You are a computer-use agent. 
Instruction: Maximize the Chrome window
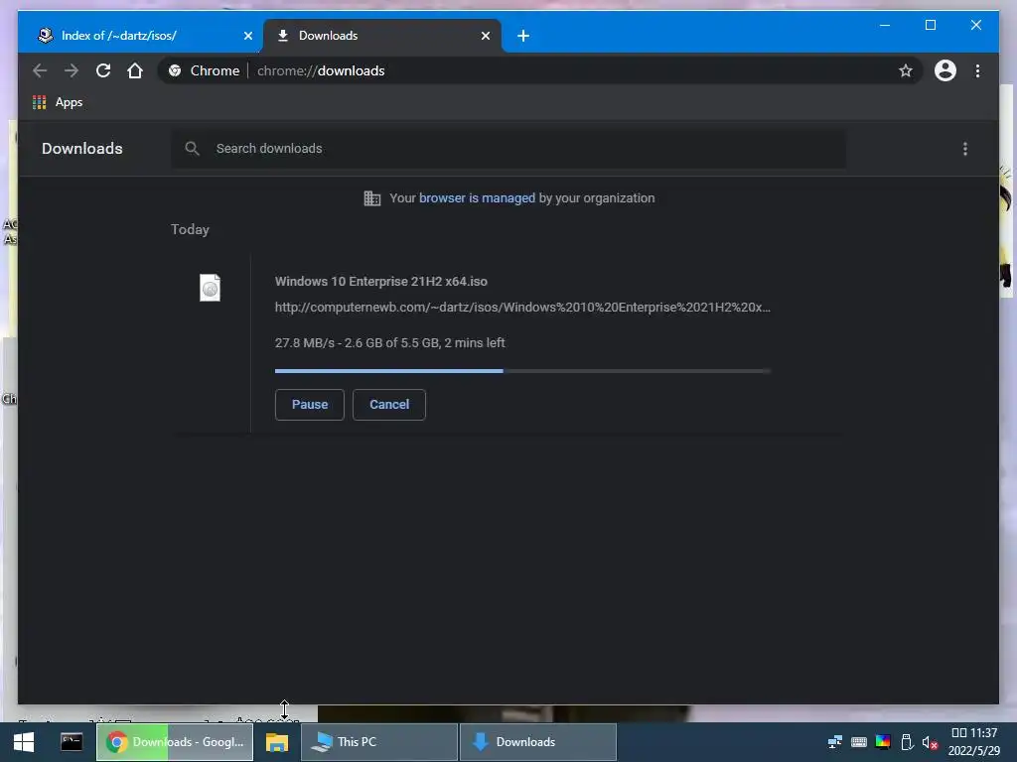[x=930, y=25]
